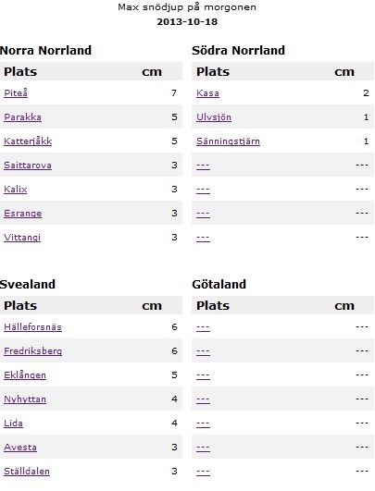Open the Vittangi link
Viewport: 375px width, 491px height.
(22, 238)
